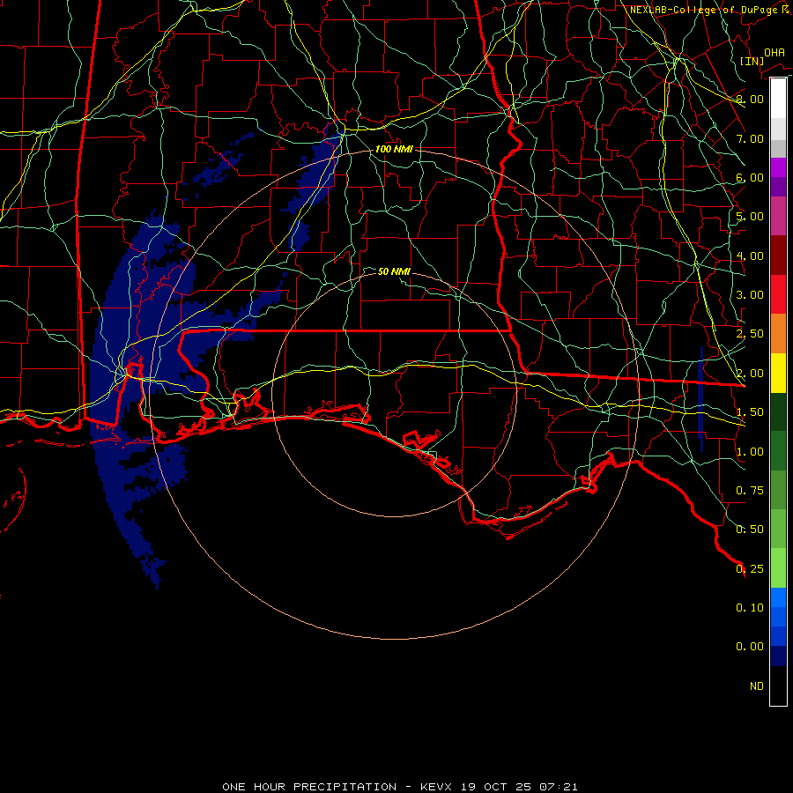Viewport: 793px width, 793px height.
Task: Click the light green legend swatch
Action: tap(778, 568)
